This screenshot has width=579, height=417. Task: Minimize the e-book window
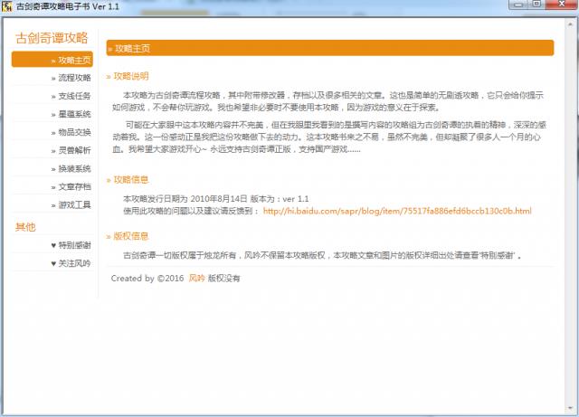point(518,5)
